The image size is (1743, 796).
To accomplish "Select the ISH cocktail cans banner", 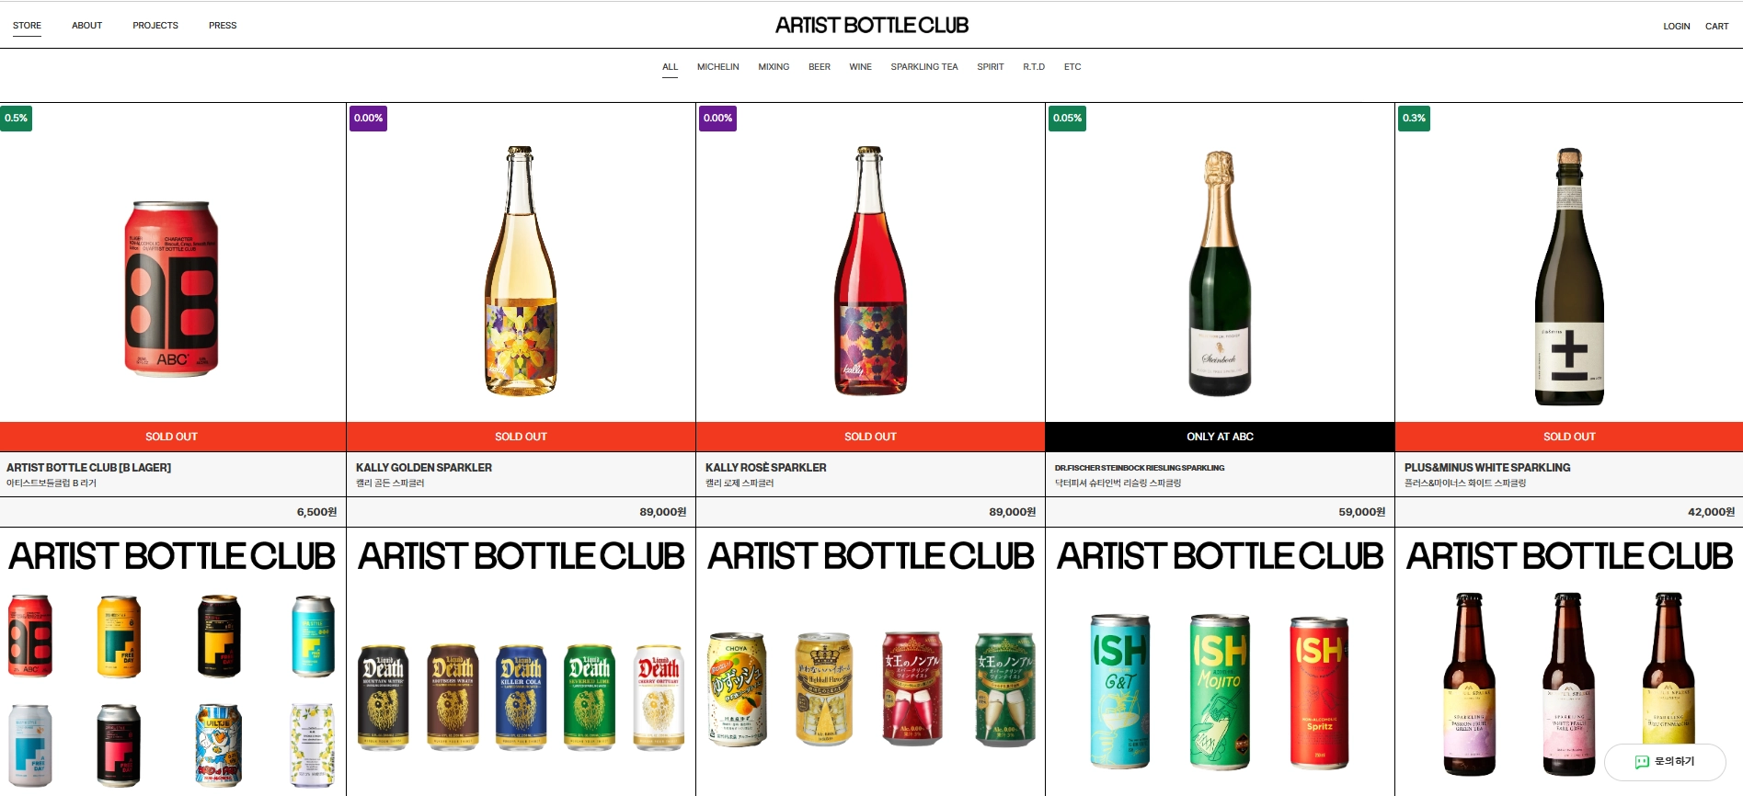I will pos(1221,662).
